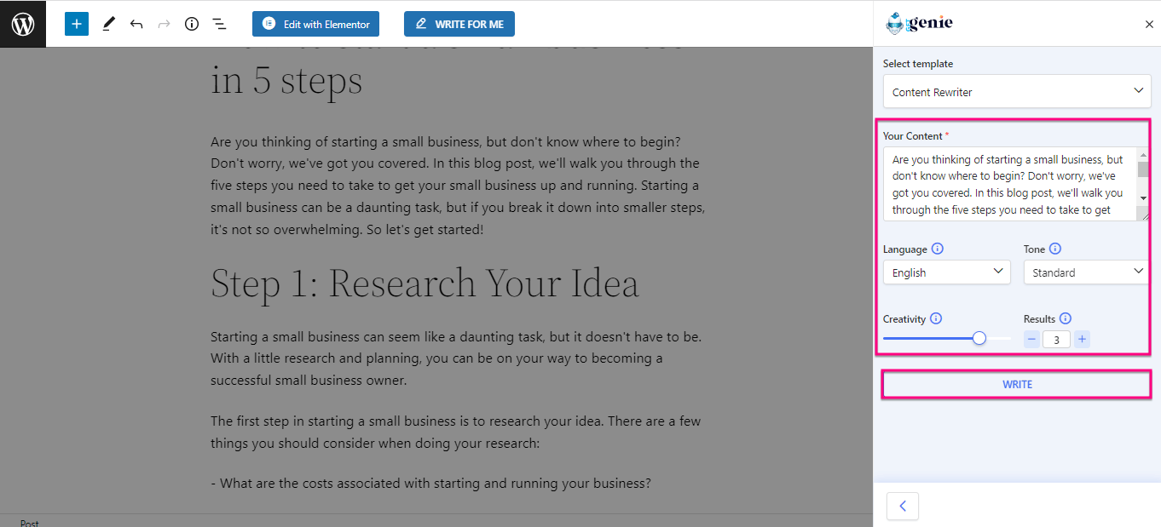The image size is (1161, 527).
Task: Open the Details info icon in toolbar
Action: point(192,24)
